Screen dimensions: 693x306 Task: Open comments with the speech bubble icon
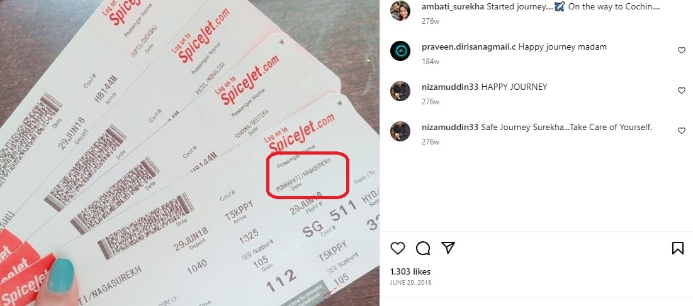[423, 248]
